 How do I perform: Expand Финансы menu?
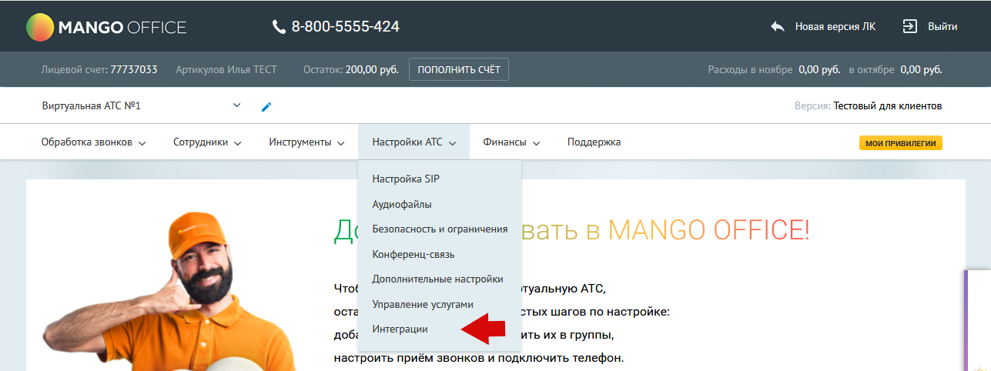tap(511, 142)
